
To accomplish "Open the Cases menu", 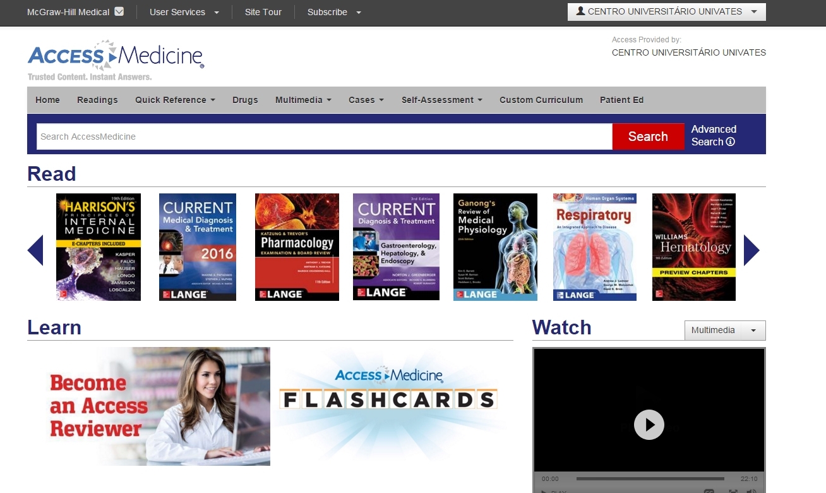I will click(366, 100).
